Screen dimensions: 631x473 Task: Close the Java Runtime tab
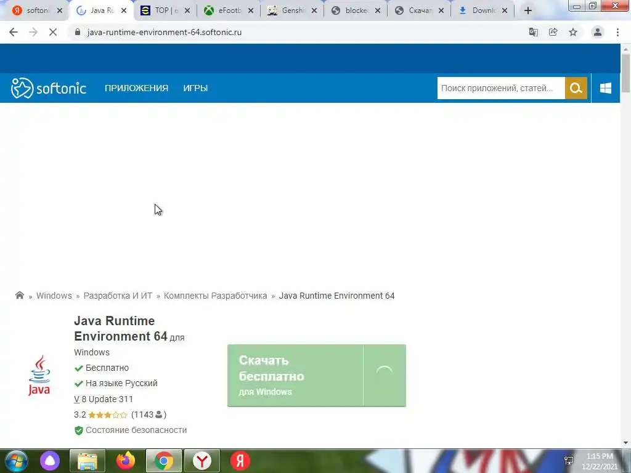pyautogui.click(x=124, y=11)
